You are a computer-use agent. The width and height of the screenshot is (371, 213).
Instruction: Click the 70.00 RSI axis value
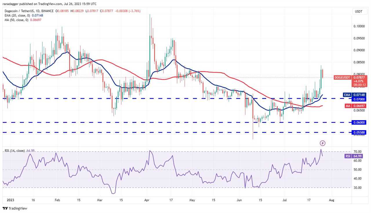[357, 152]
